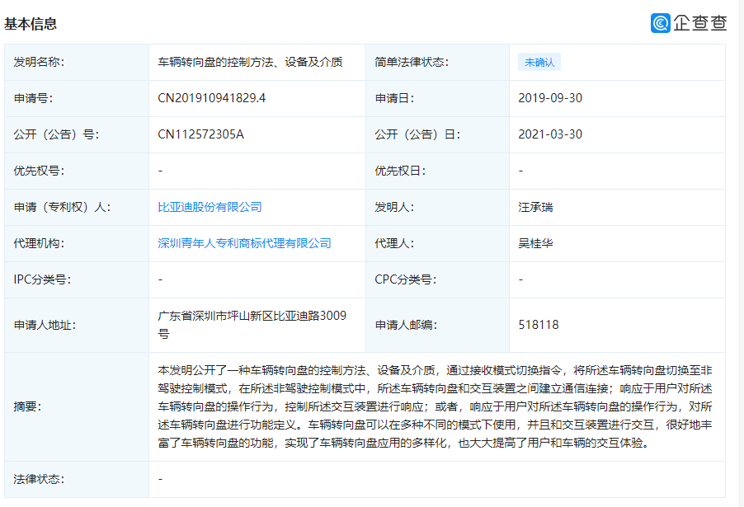Image resolution: width=744 pixels, height=507 pixels.
Task: Click the 申请日 label cell
Action: point(437,98)
